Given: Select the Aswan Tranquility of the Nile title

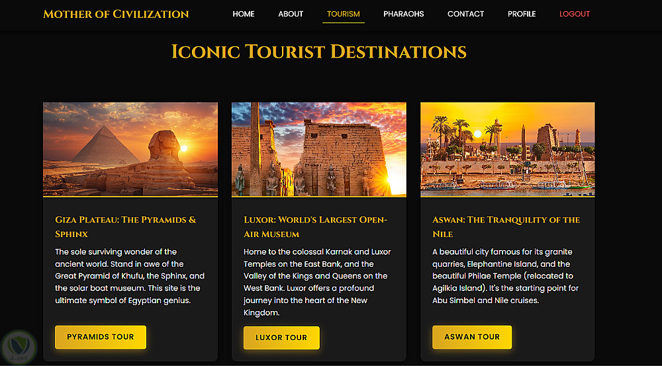Looking at the screenshot, I should 506,226.
